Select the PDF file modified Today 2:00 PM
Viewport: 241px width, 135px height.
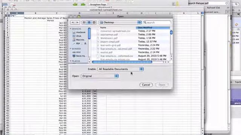pyautogui.click(x=109, y=34)
